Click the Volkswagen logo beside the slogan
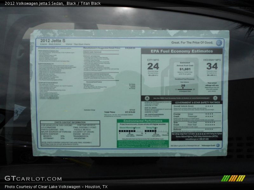 pyautogui.click(x=219, y=43)
